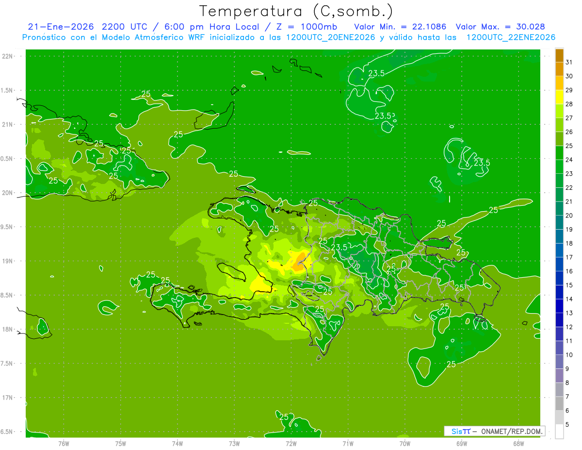This screenshot has height=450, width=582.
Task: Select the "74W" longitude axis label
Action: (178, 443)
